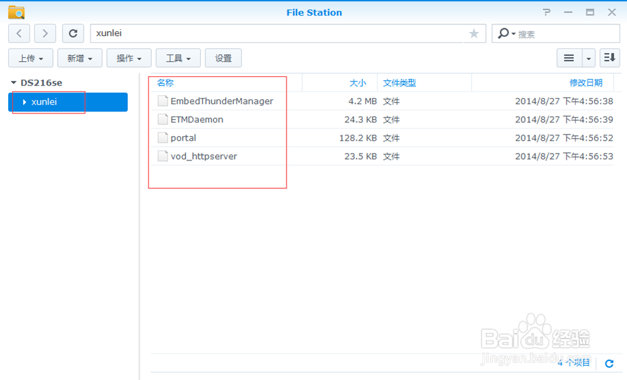The height and width of the screenshot is (380, 627).
Task: Select the EmbedThunderManager file name
Action: [222, 101]
